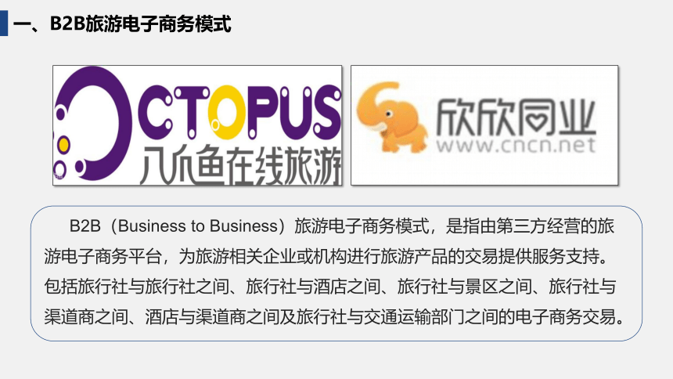673x379 pixels.
Task: Open the www.cncn.net link text
Action: coord(516,145)
